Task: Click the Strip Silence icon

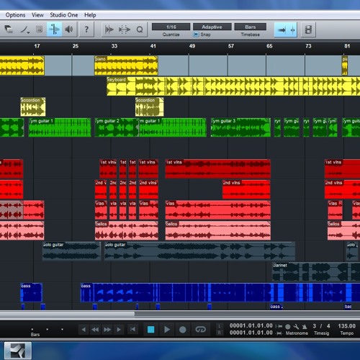Action: pyautogui.click(x=109, y=30)
